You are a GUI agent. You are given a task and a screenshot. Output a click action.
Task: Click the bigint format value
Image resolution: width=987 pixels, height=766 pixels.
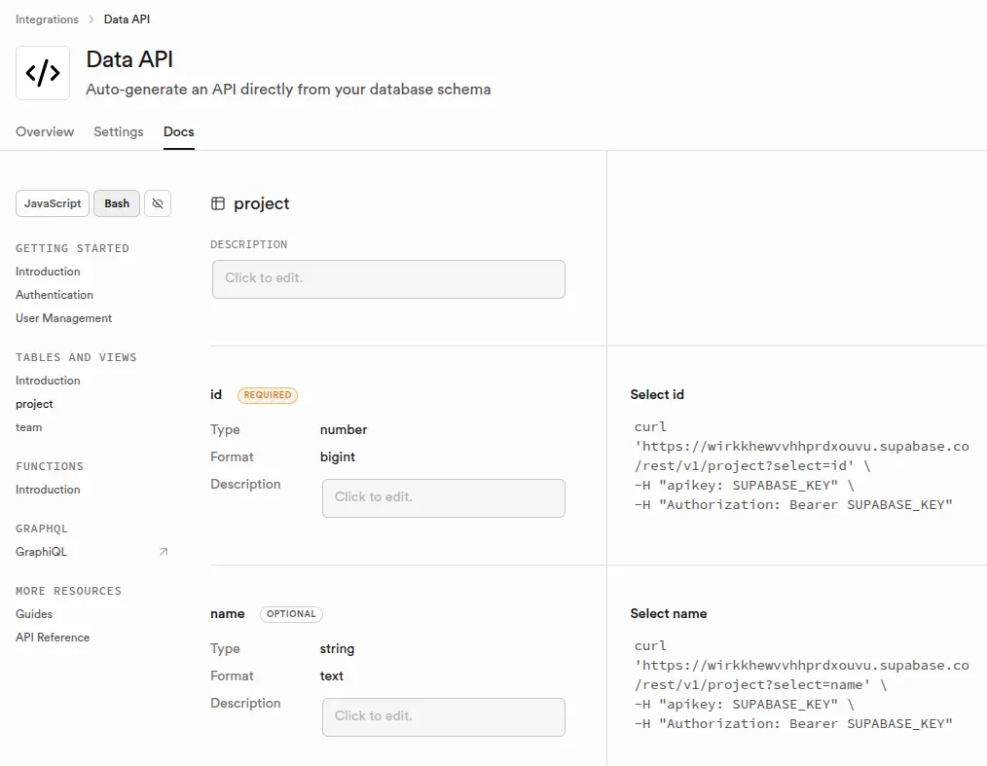click(x=338, y=456)
